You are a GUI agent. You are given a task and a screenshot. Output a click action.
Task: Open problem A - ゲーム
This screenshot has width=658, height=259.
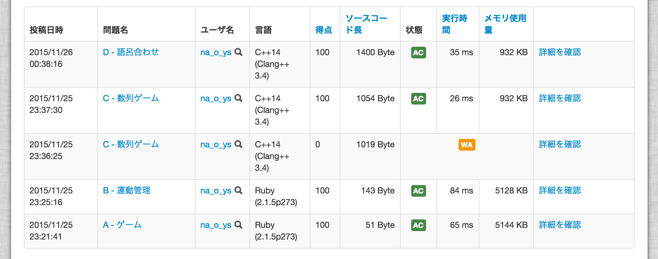[122, 225]
